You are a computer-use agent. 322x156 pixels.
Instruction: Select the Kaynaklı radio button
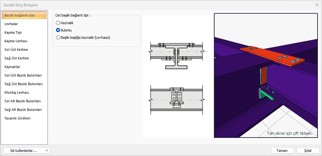[58, 23]
